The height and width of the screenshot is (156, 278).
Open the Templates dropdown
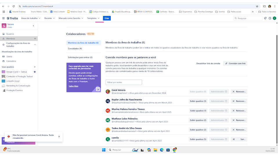(93, 18)
